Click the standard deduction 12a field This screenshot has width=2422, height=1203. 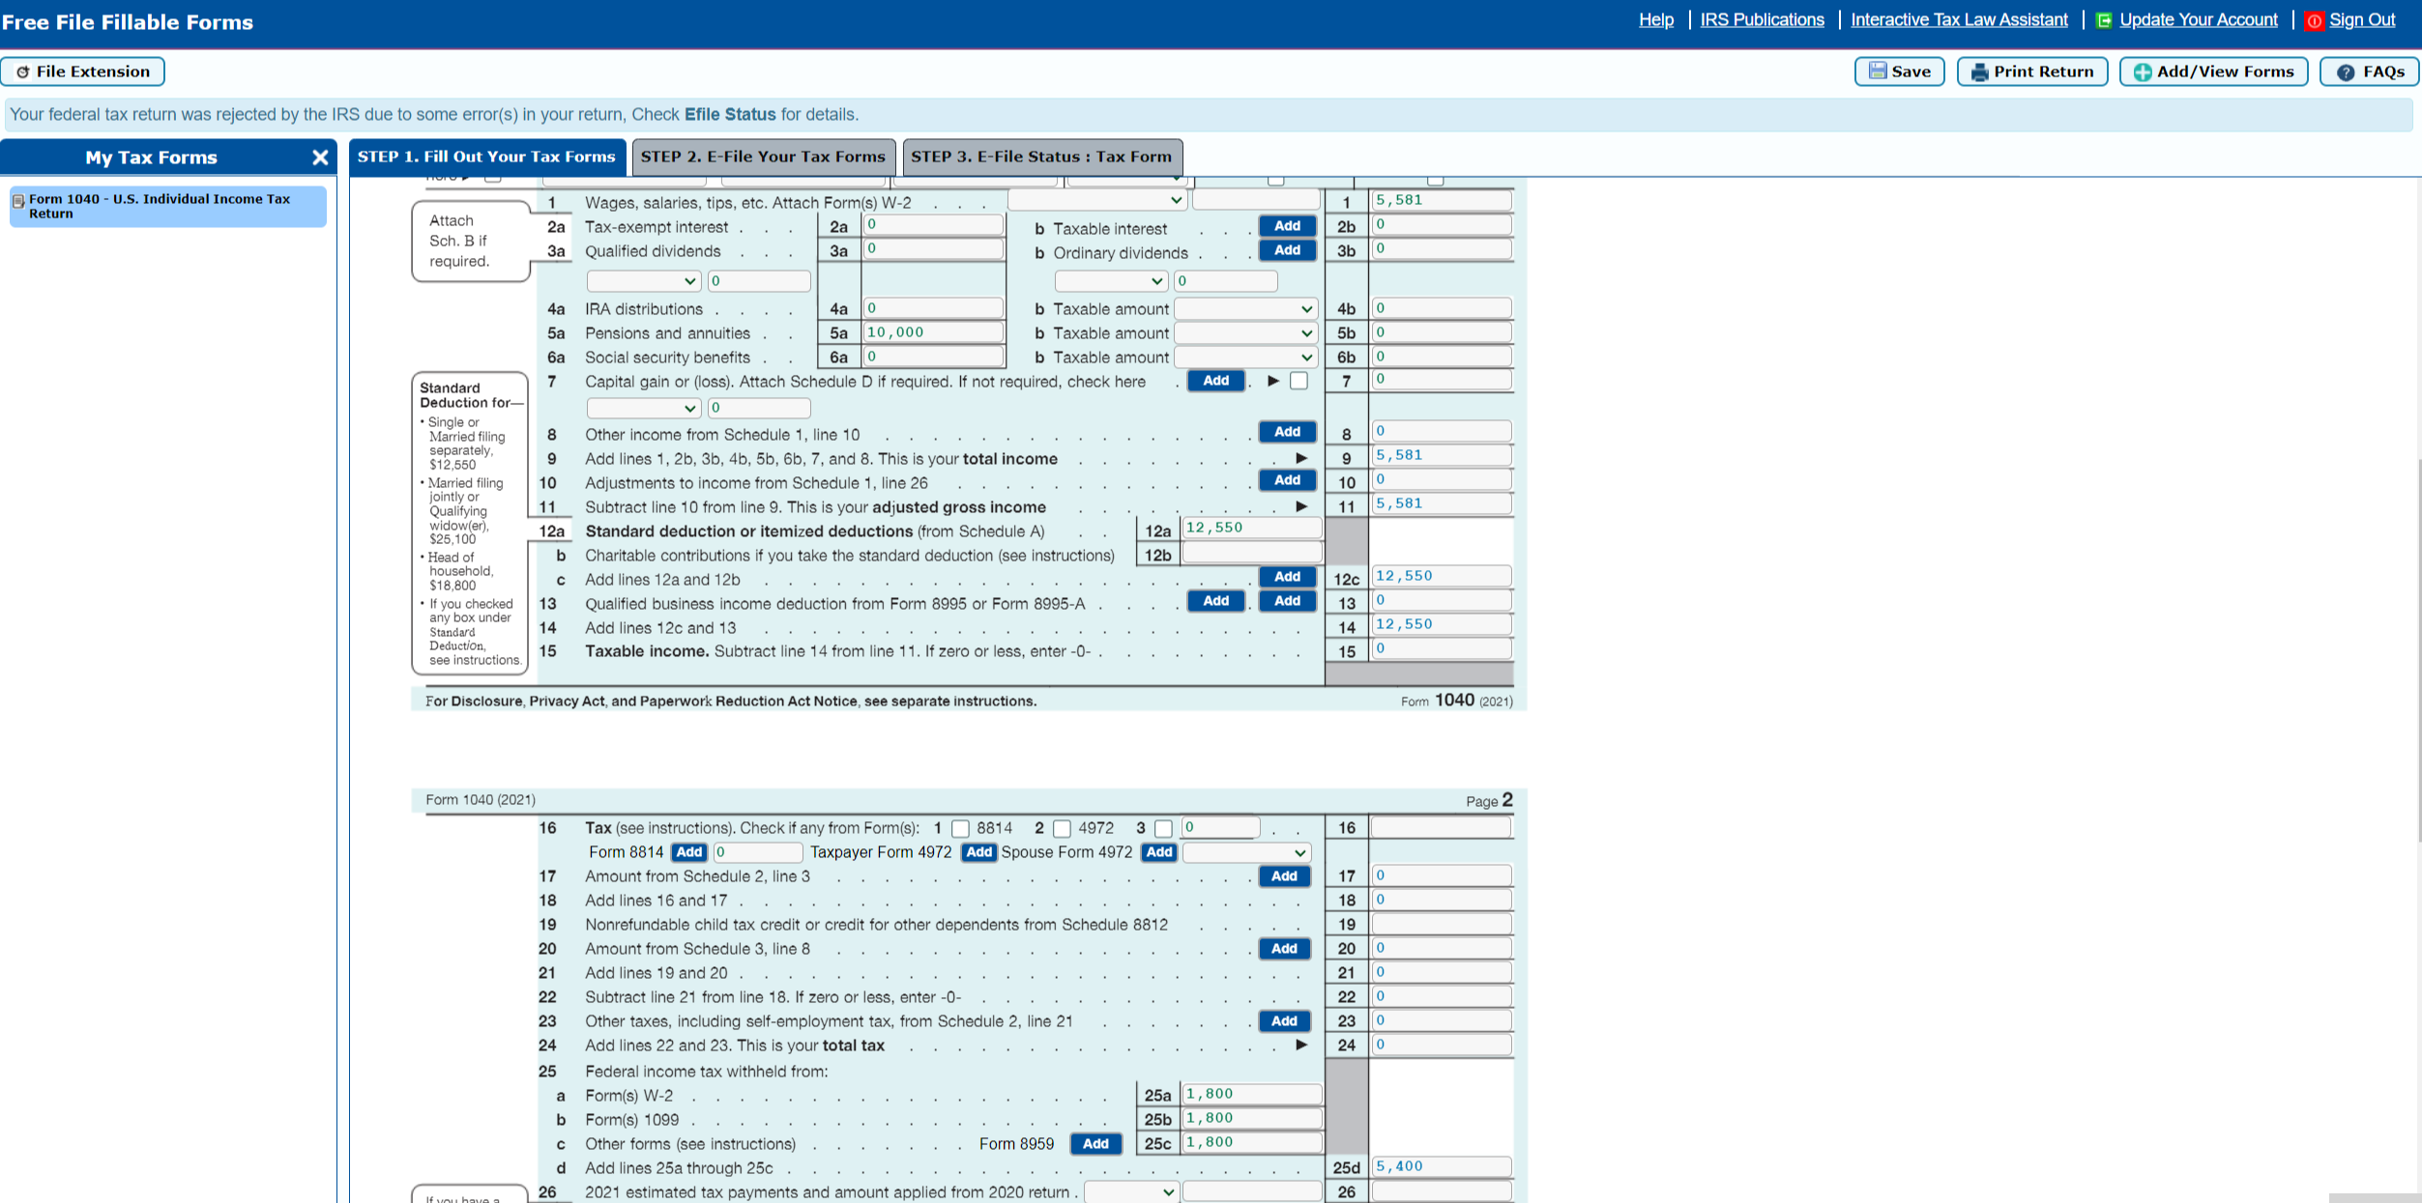click(1252, 528)
